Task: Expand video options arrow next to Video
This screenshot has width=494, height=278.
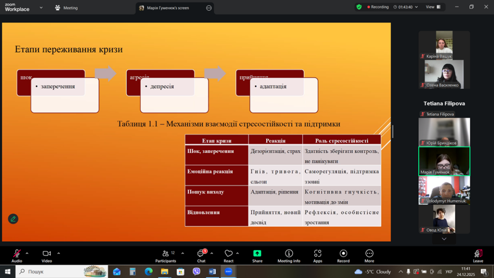Action: tap(59, 253)
